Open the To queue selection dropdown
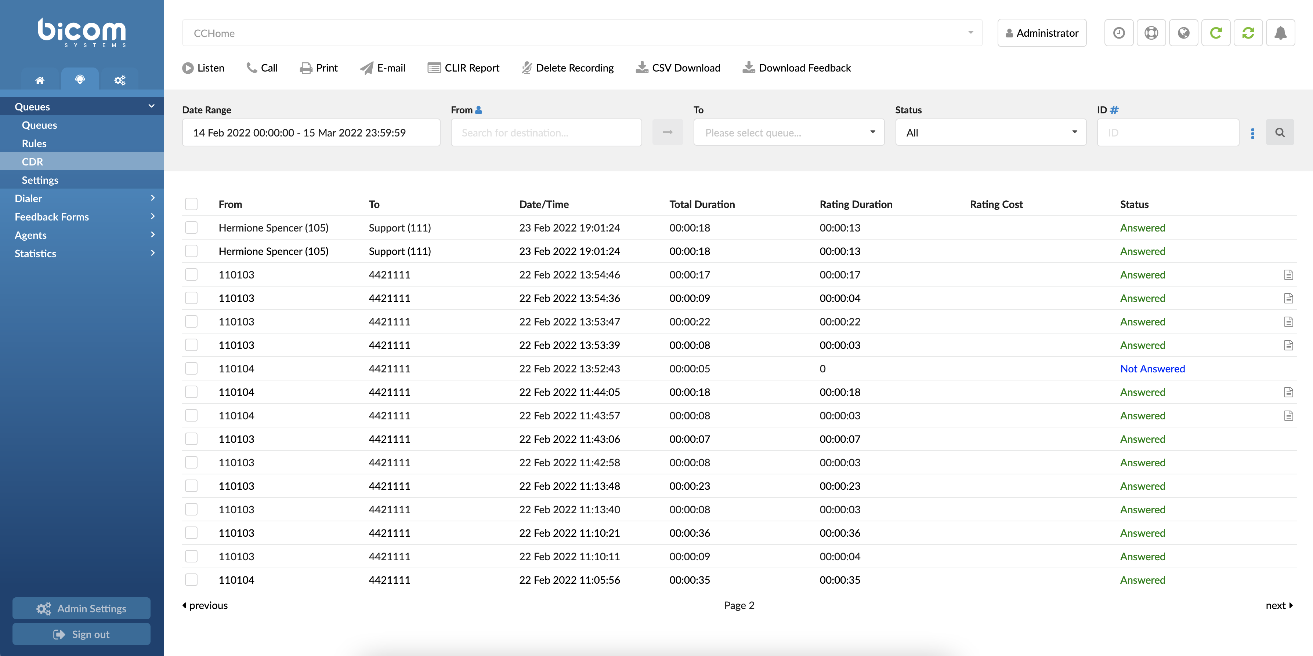 789,132
